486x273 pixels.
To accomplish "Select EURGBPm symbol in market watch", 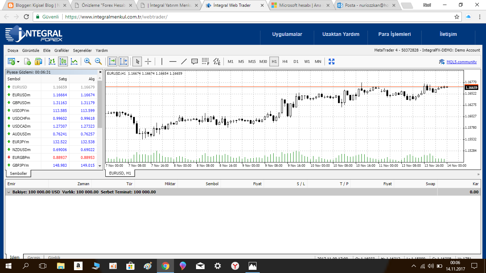I will coord(21,157).
